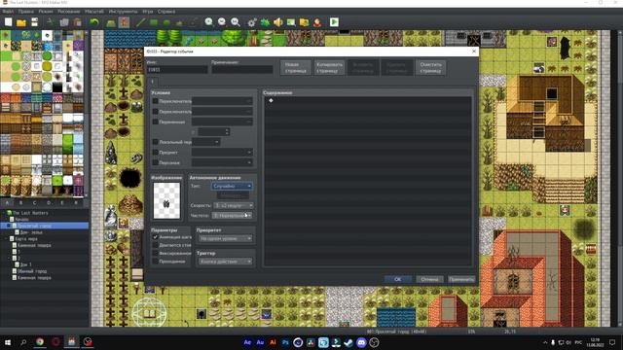Image resolution: width=623 pixels, height=350 pixels.
Task: Click the New Project toolbar icon
Action: point(9,22)
